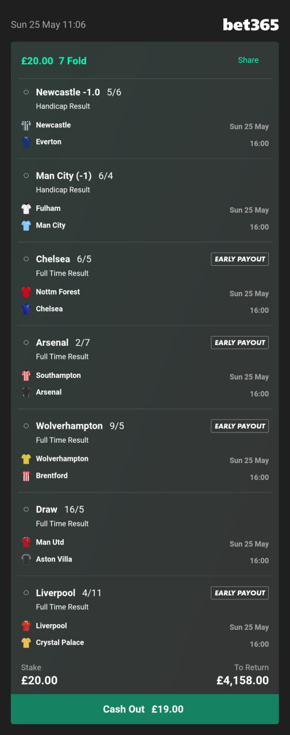The width and height of the screenshot is (290, 735).
Task: Click the Fulham white shirt icon
Action: (26, 209)
